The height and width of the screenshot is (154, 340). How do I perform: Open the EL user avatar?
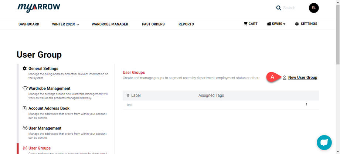coord(314,8)
